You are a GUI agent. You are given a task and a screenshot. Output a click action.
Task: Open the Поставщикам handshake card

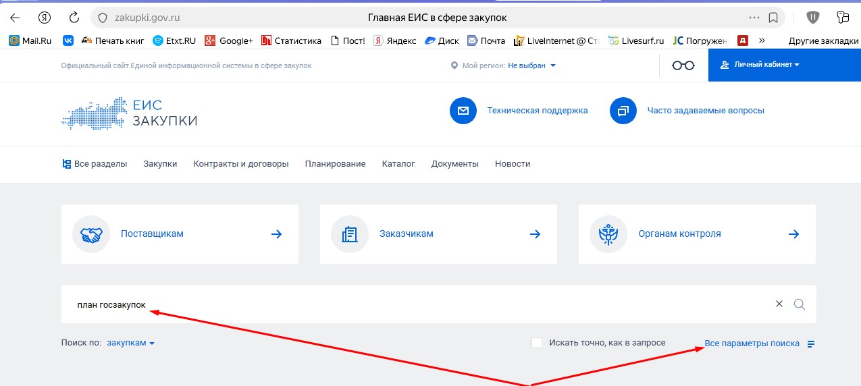click(180, 234)
